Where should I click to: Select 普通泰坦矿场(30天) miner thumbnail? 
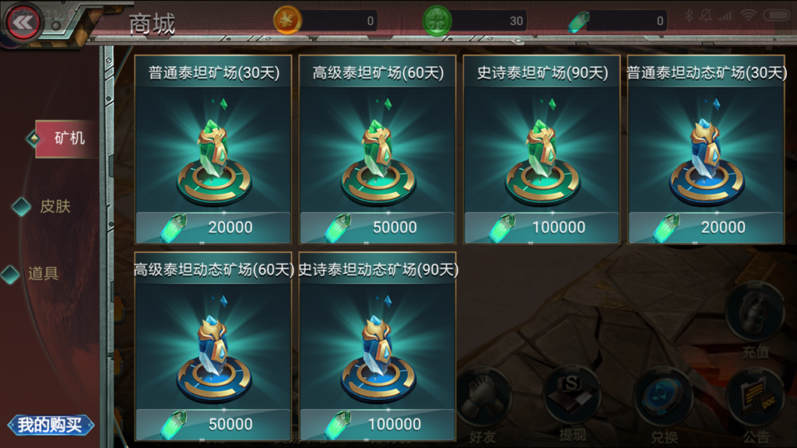pyautogui.click(x=213, y=149)
